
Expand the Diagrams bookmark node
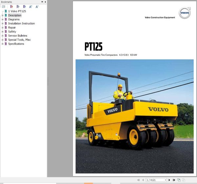click(x=2, y=19)
